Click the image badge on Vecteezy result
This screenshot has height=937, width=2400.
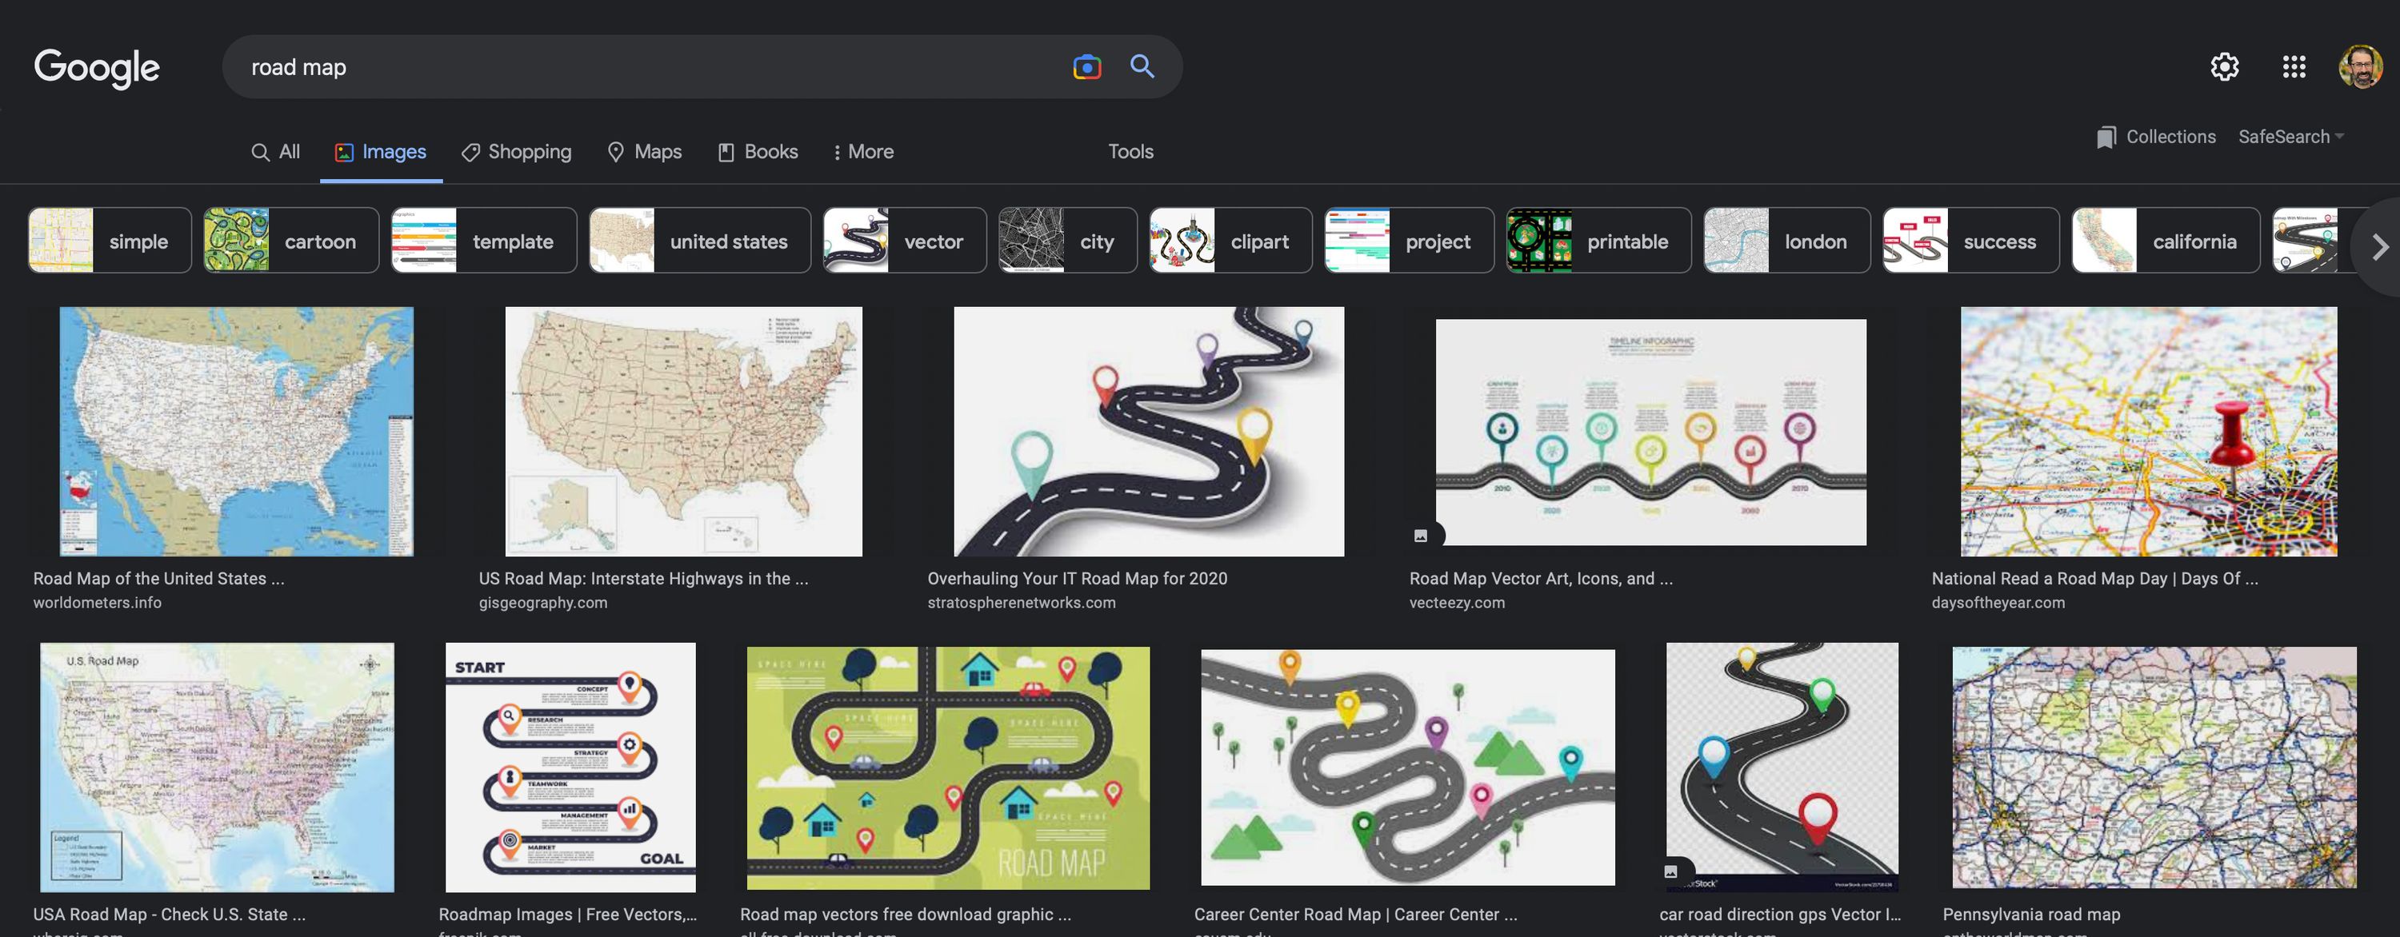1421,536
